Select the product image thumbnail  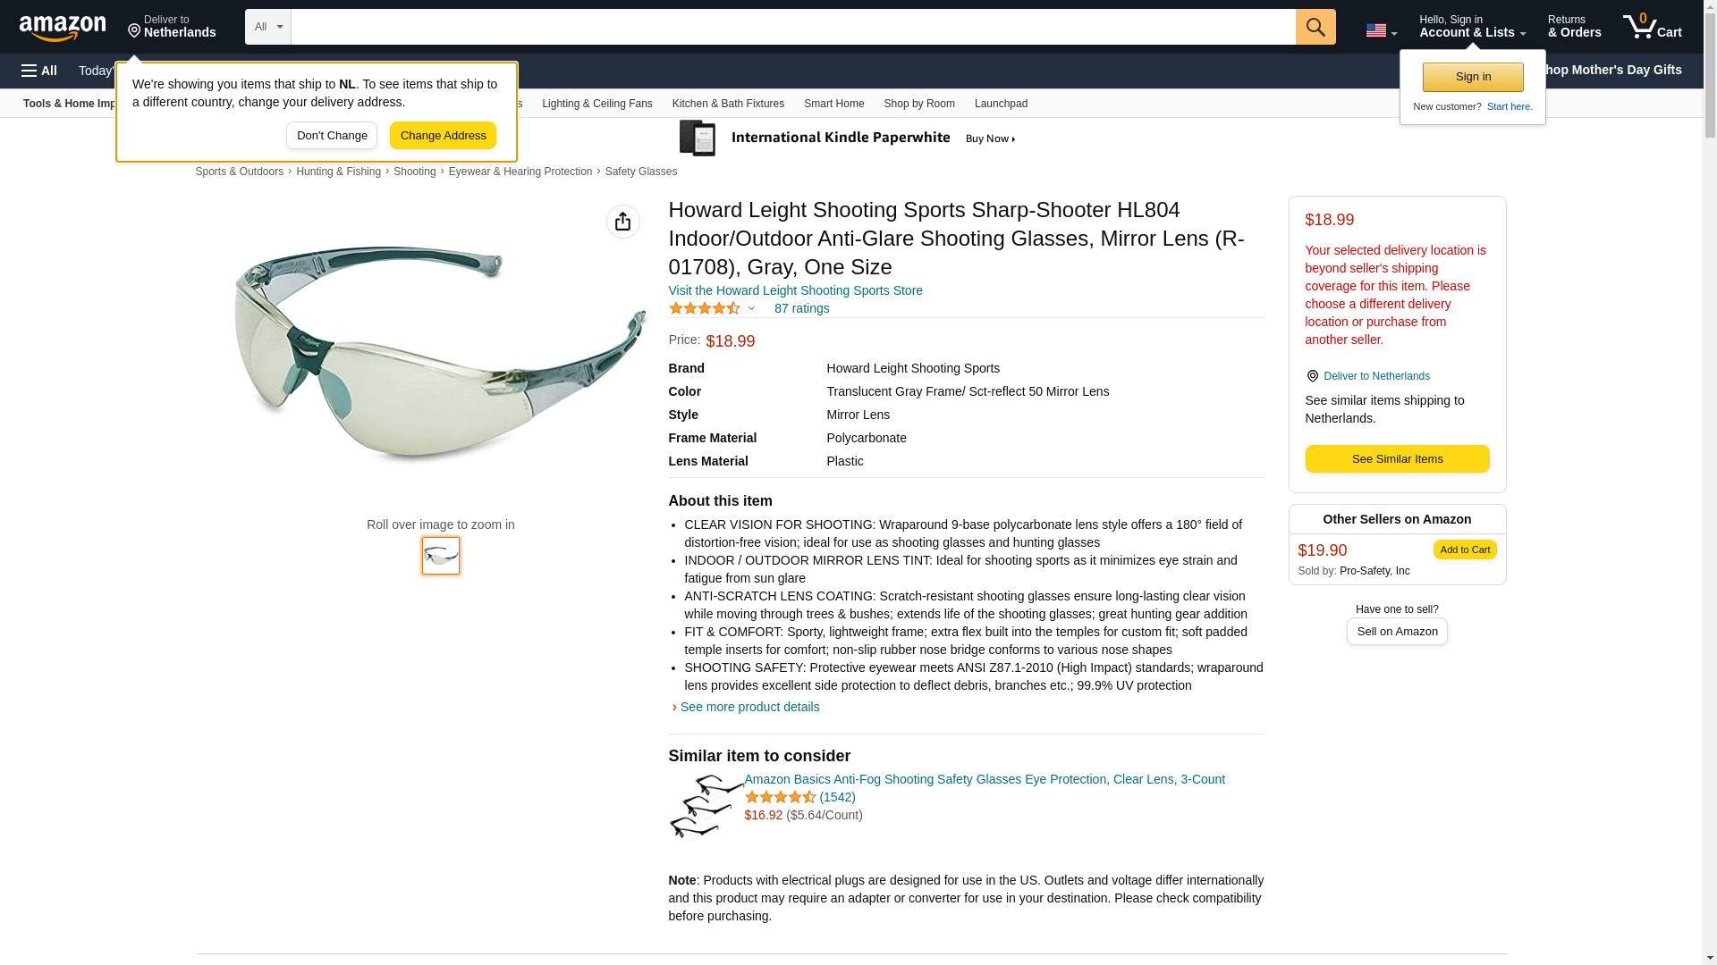click(x=441, y=556)
